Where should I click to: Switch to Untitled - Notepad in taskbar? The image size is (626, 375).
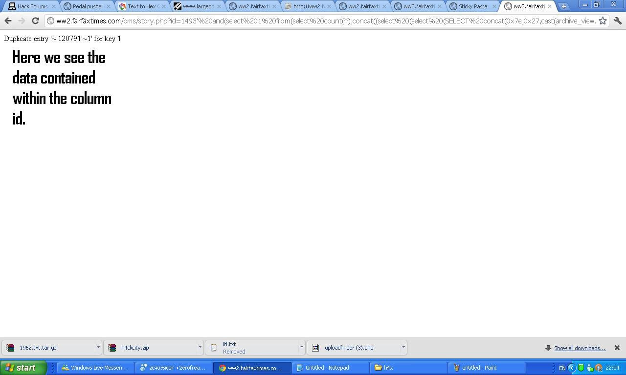point(330,368)
